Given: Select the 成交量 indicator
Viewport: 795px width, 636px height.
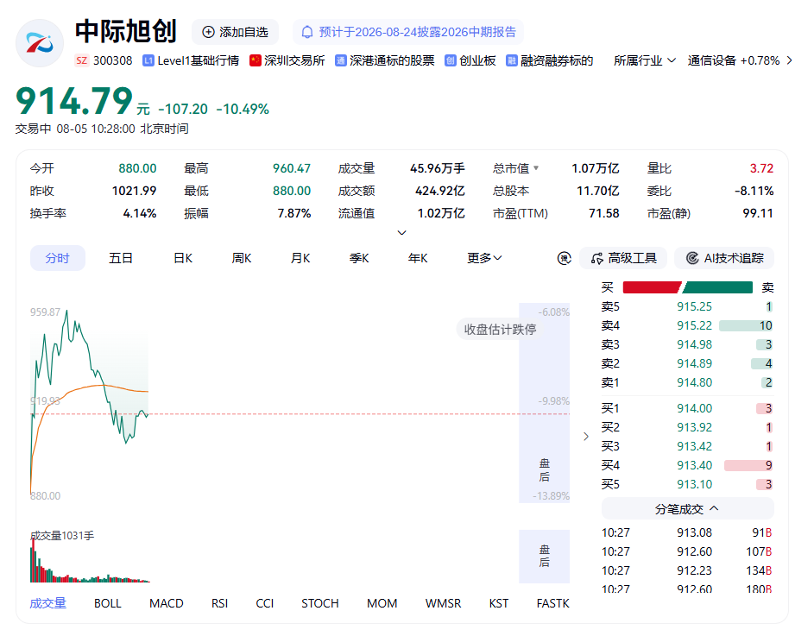Looking at the screenshot, I should point(48,603).
